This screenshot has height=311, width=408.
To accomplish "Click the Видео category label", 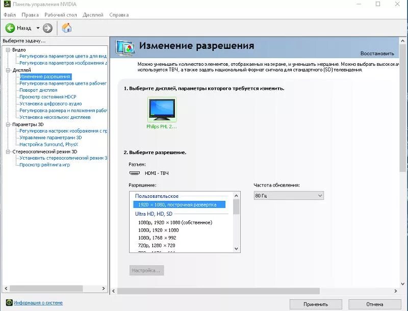I will [19, 49].
